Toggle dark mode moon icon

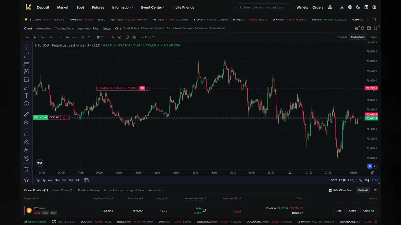click(358, 7)
